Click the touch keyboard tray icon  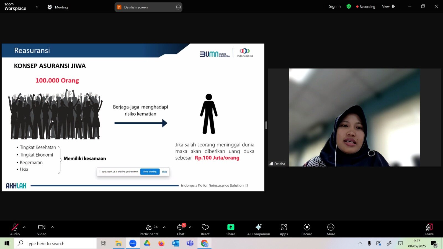[400, 243]
